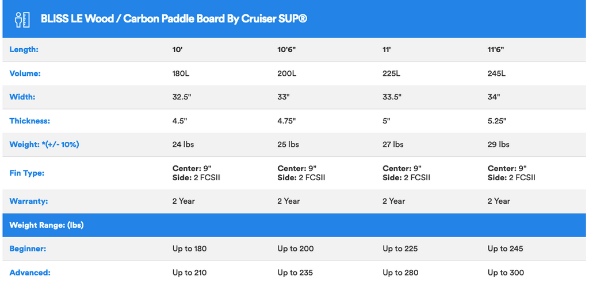The height and width of the screenshot is (287, 589).
Task: Select the Width row label
Action: pos(22,97)
